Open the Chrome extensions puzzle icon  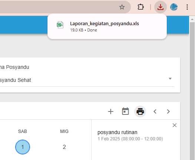tap(141, 7)
